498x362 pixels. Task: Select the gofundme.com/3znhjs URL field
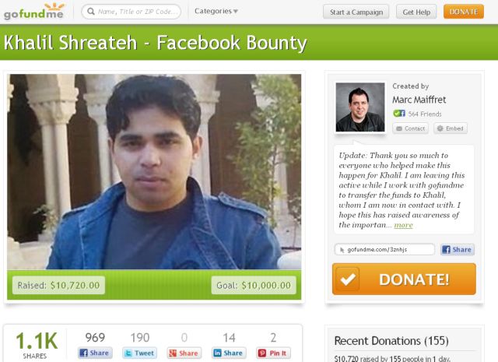(384, 249)
